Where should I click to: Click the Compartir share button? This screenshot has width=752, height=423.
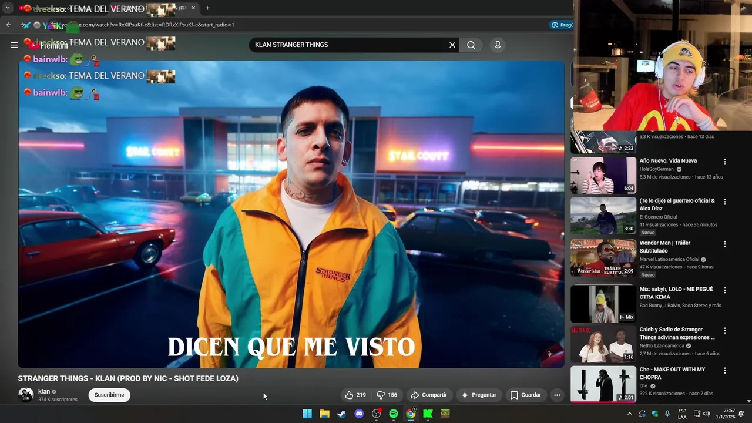click(429, 395)
